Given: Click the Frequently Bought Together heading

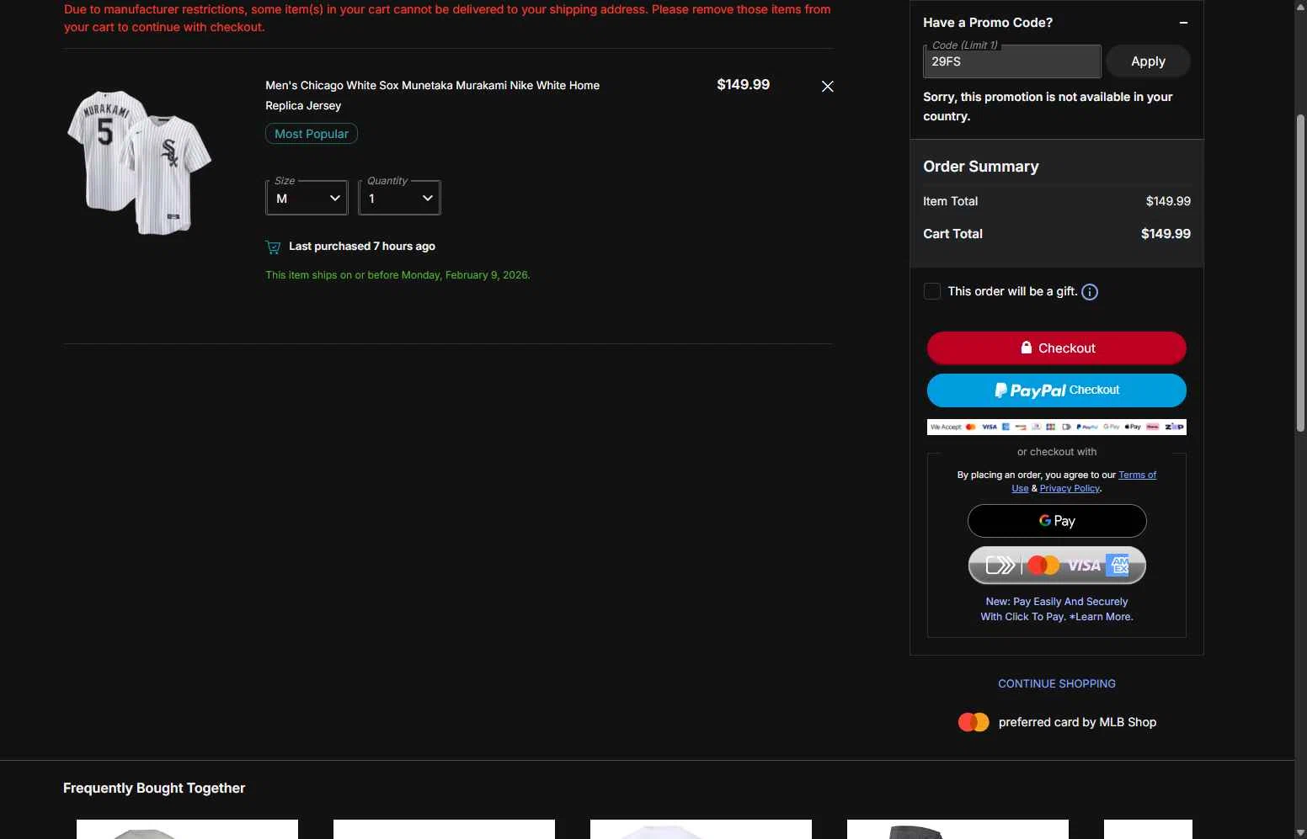Looking at the screenshot, I should click(154, 789).
